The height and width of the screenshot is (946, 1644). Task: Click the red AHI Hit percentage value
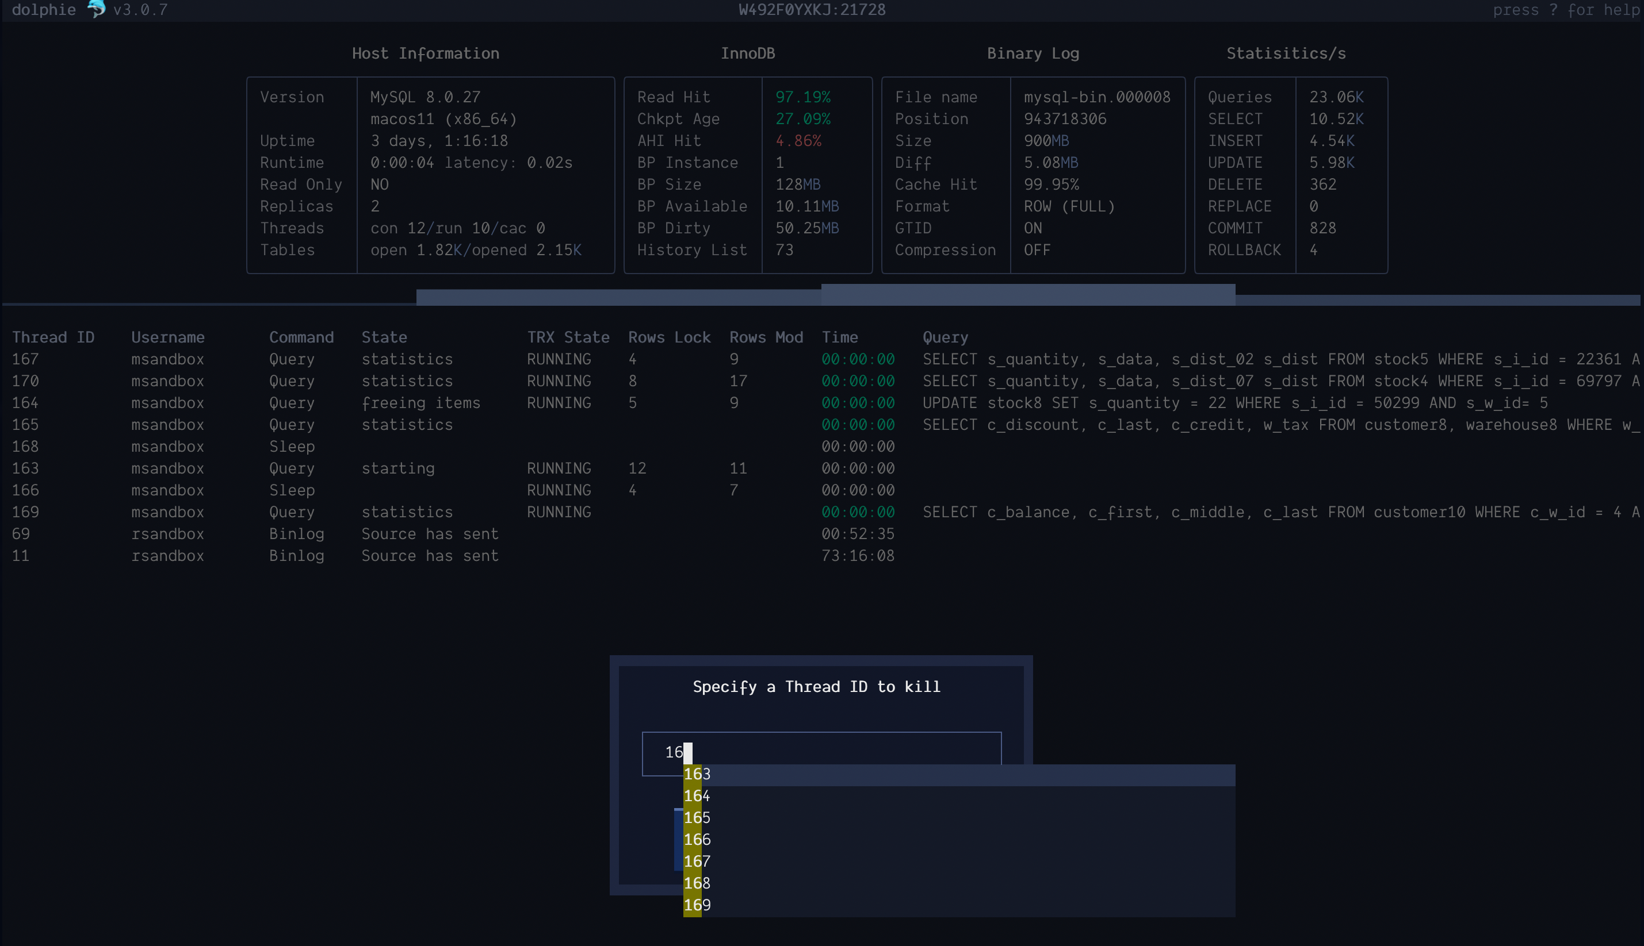[798, 140]
